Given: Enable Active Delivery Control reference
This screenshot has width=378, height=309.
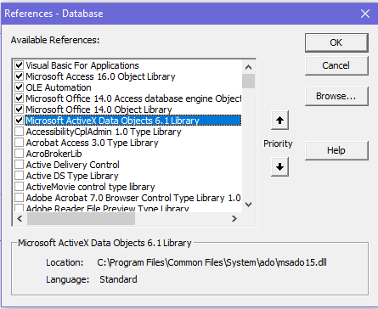Looking at the screenshot, I should pyautogui.click(x=19, y=165).
